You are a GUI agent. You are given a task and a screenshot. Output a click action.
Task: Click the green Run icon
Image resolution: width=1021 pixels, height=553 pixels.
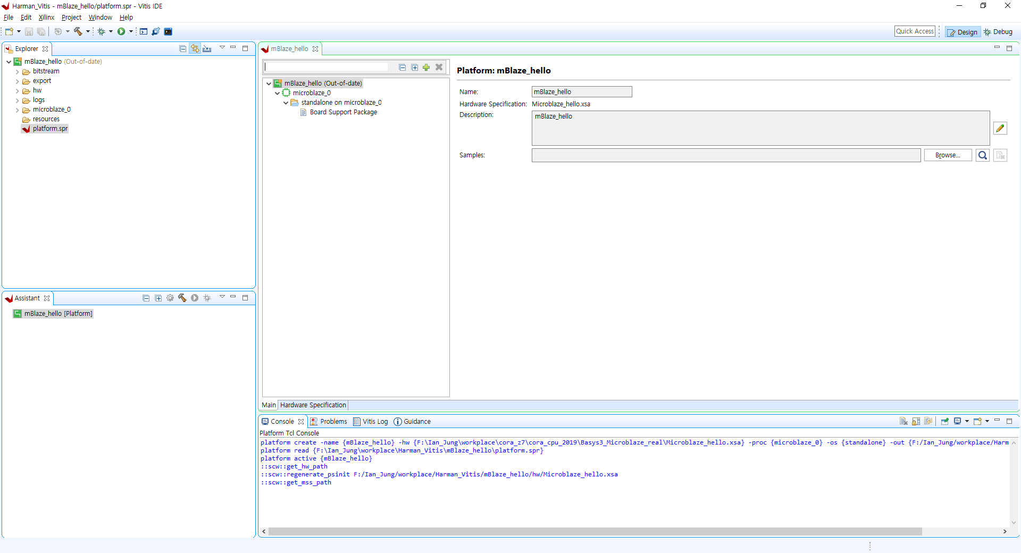coord(121,32)
